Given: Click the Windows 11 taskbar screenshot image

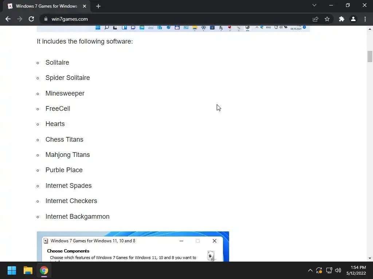Looking at the screenshot, I should [173, 29].
